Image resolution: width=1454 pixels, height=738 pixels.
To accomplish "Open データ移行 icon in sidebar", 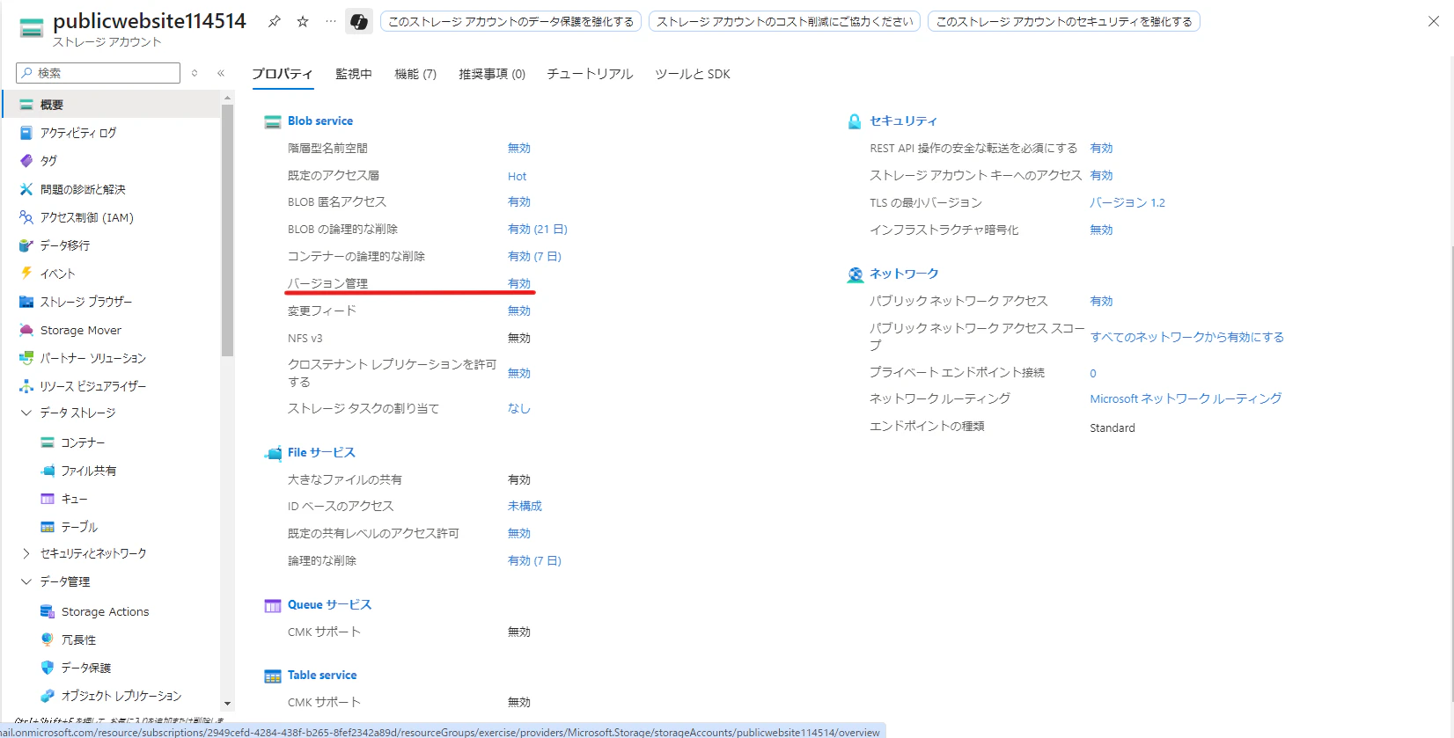I will click(x=26, y=245).
